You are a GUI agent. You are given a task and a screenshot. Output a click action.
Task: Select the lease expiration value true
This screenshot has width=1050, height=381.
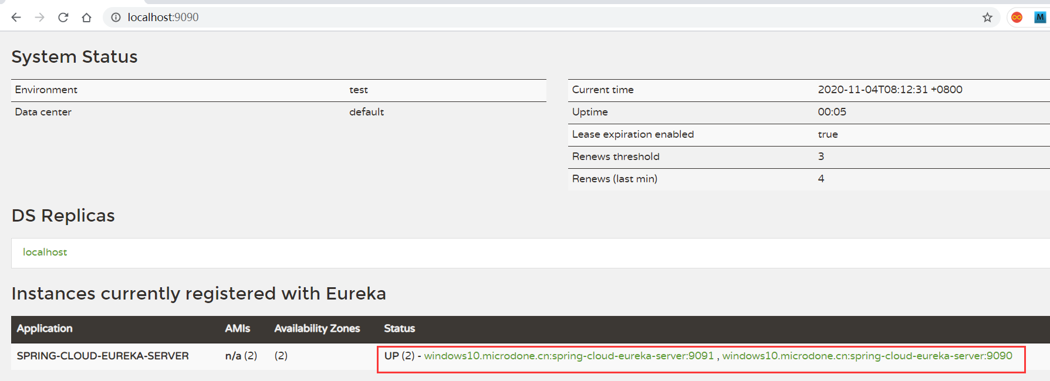tap(828, 134)
